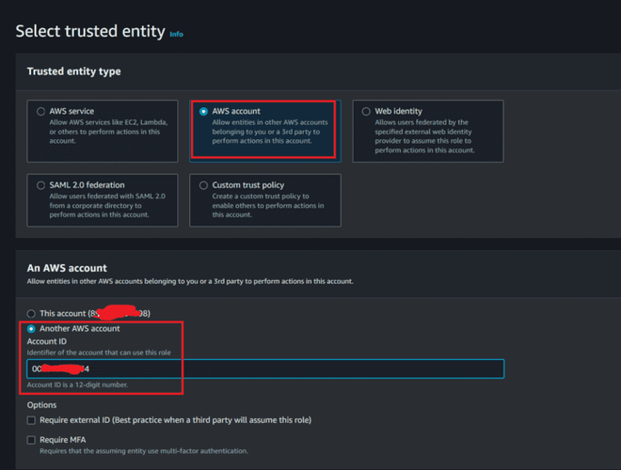Select the Custom trust policy radio button

pyautogui.click(x=204, y=185)
